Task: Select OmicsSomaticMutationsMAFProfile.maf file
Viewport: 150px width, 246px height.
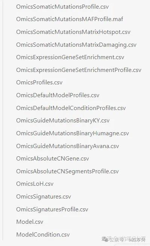Action: tap(70, 19)
